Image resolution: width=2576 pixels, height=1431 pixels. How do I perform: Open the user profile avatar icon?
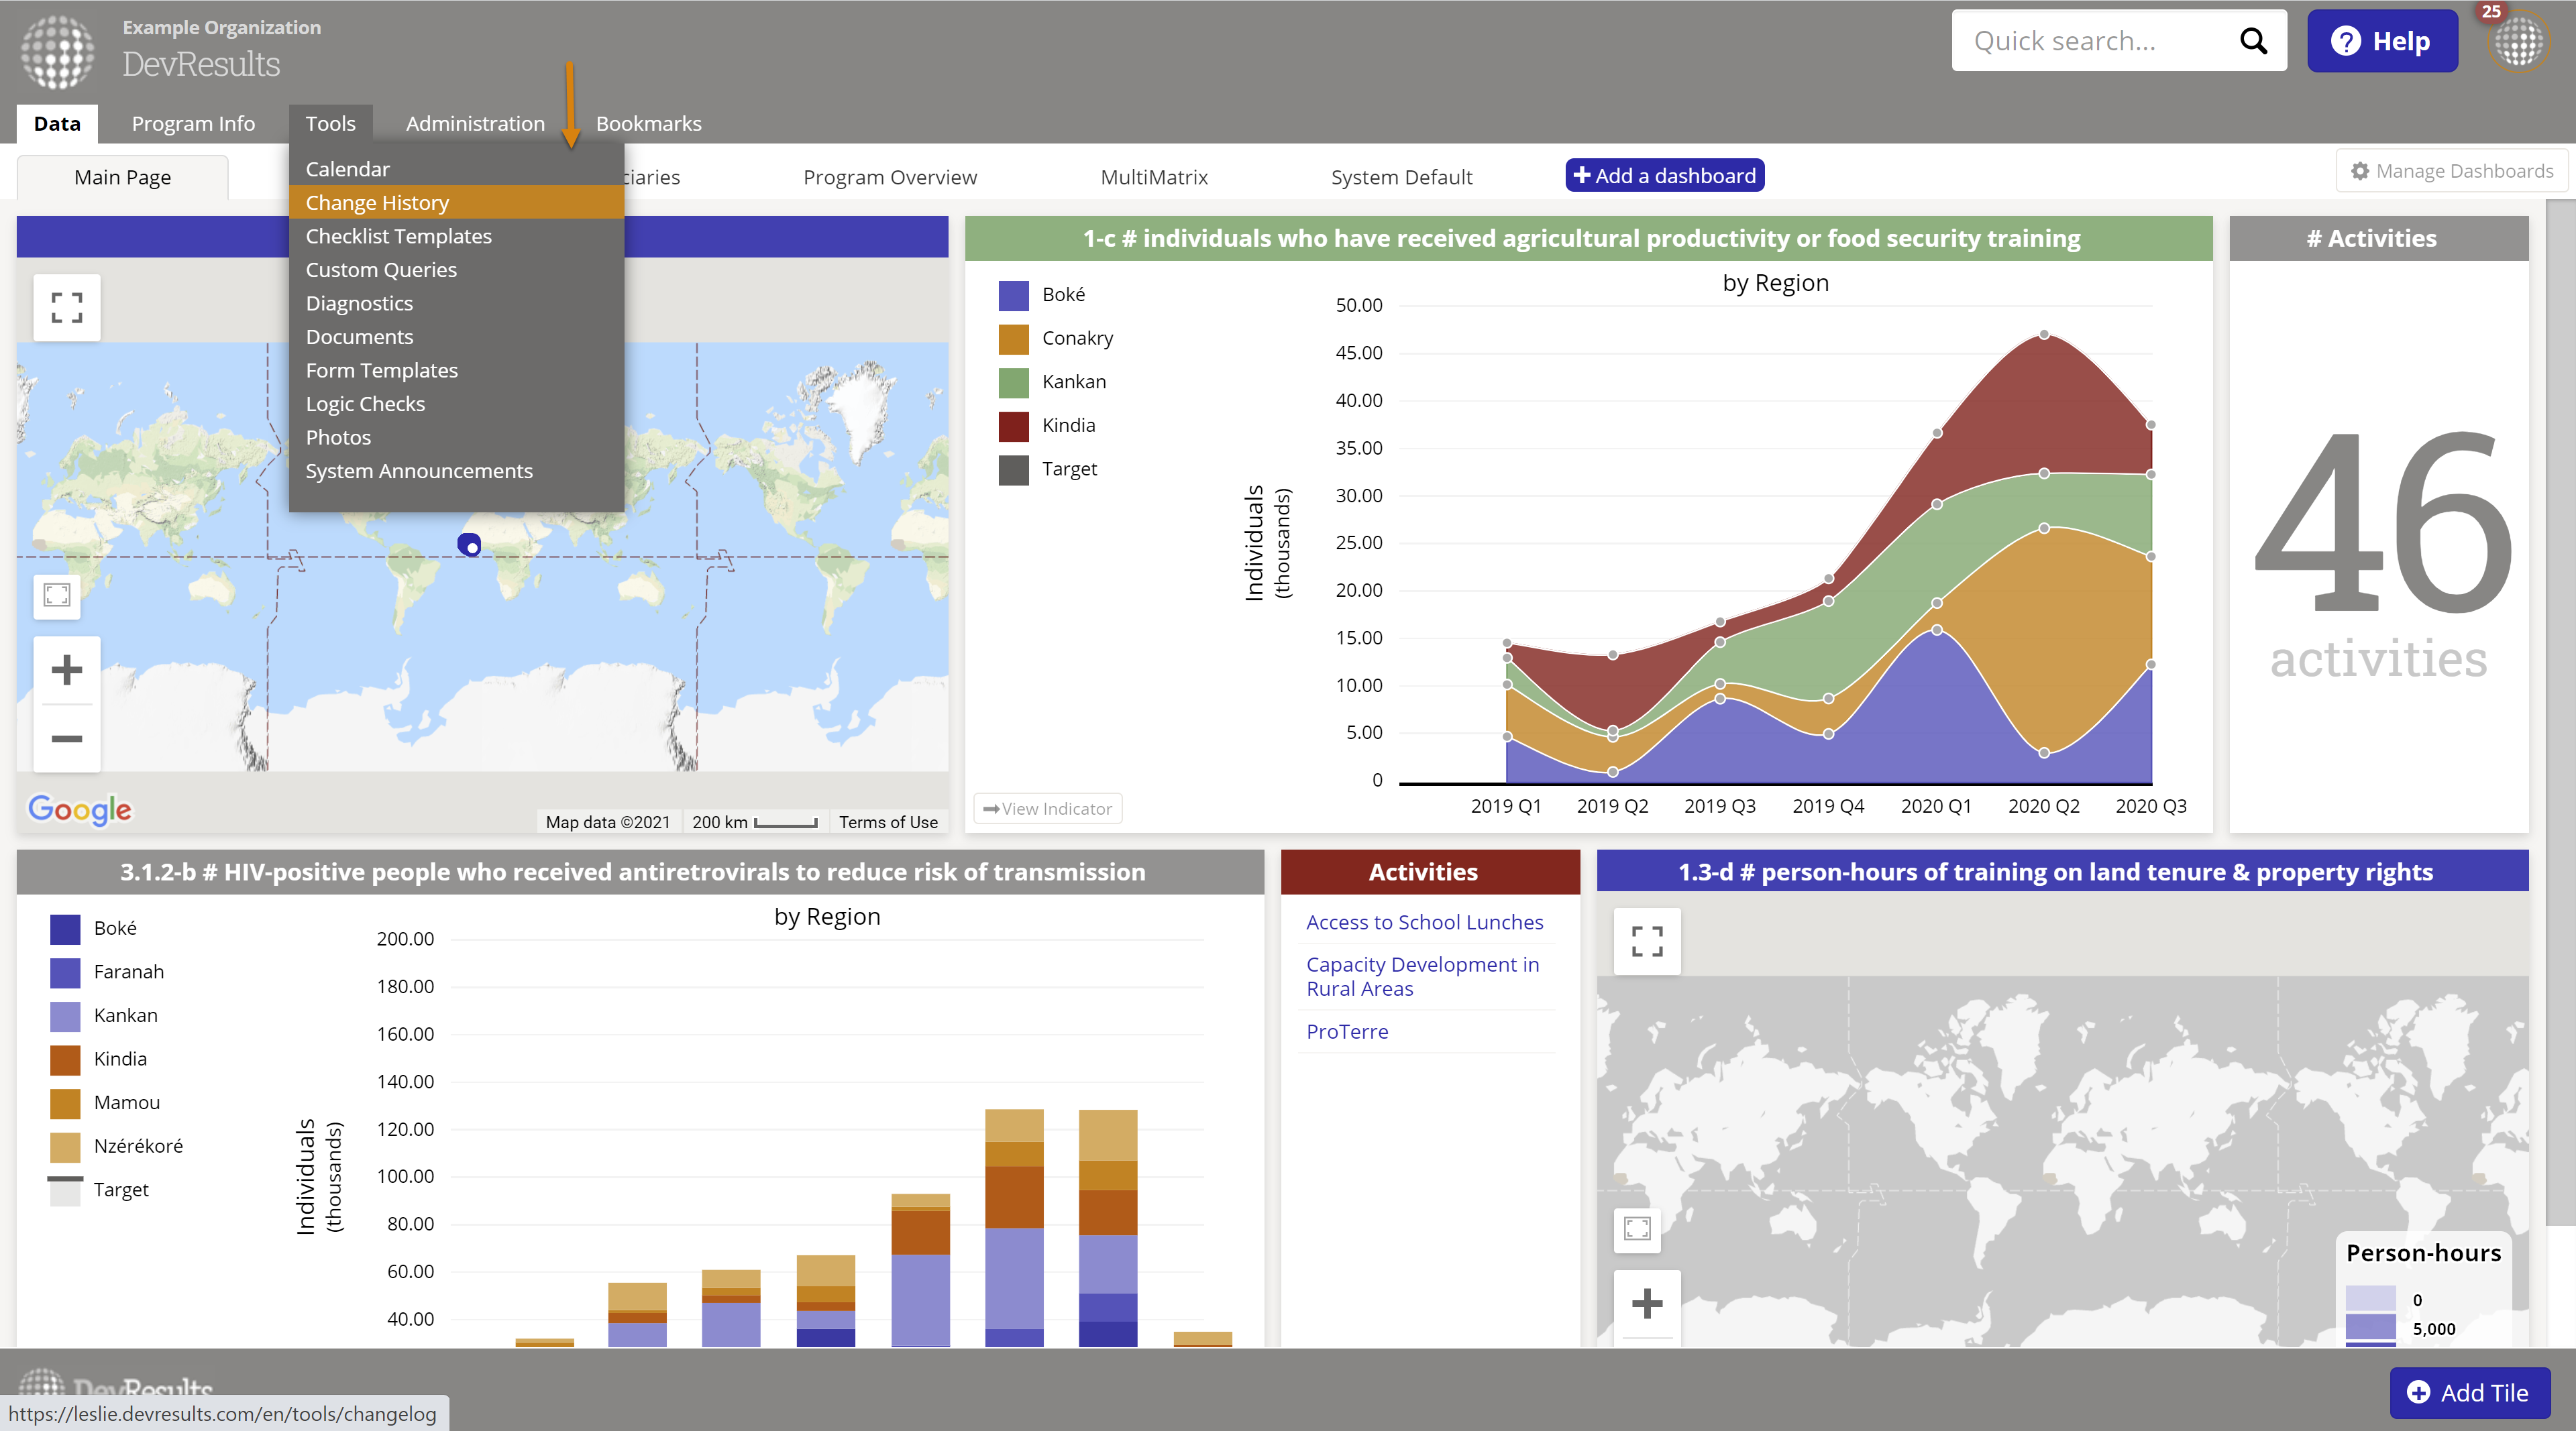(2518, 42)
